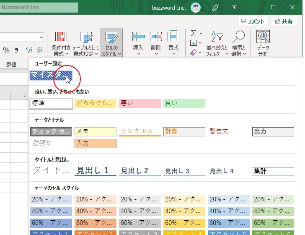This screenshot has height=235, width=305.
Task: Apply the 説明文 (Explanatory) style
Action: pyautogui.click(x=51, y=144)
